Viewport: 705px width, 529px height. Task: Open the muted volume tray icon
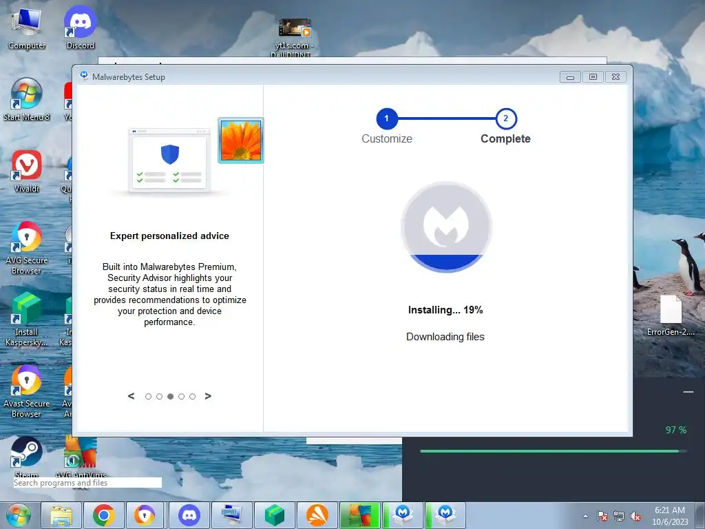click(x=635, y=516)
